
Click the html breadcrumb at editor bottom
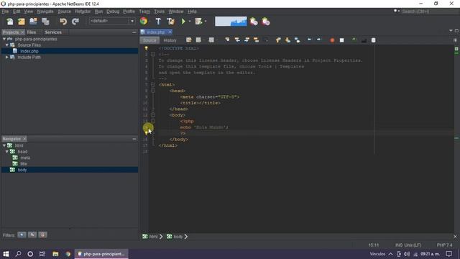pyautogui.click(x=153, y=237)
